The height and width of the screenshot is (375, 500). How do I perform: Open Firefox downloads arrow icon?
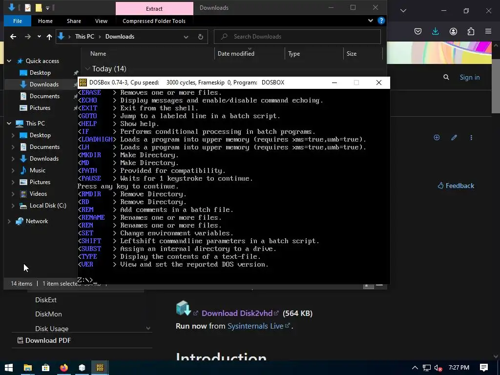click(x=435, y=31)
